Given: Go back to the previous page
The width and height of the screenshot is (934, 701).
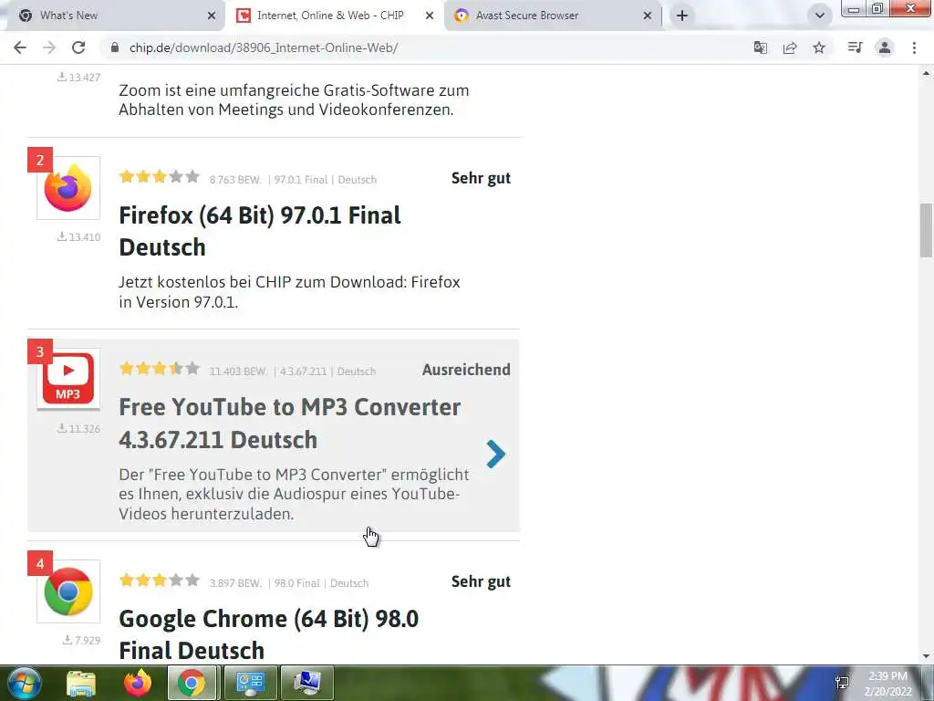Looking at the screenshot, I should click(20, 47).
